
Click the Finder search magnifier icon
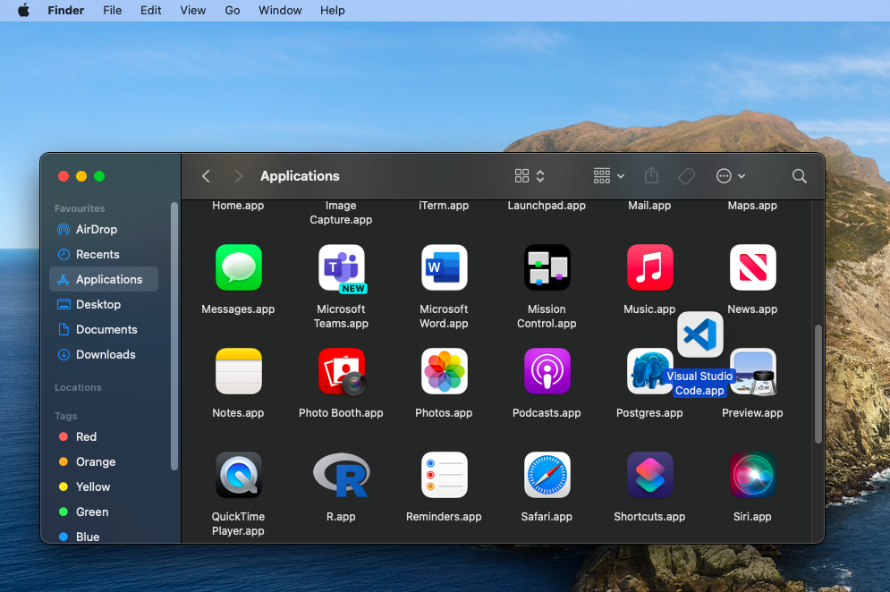point(800,176)
